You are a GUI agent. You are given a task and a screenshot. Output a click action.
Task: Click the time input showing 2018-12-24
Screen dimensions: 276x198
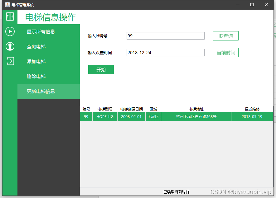pyautogui.click(x=165, y=52)
